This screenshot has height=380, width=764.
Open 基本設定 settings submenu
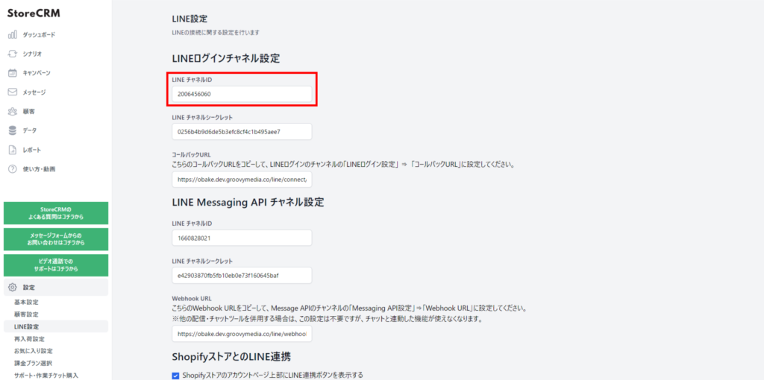coord(26,303)
